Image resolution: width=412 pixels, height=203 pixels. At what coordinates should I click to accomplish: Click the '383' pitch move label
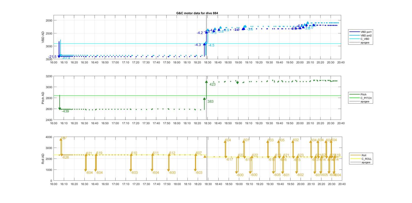click(x=210, y=102)
